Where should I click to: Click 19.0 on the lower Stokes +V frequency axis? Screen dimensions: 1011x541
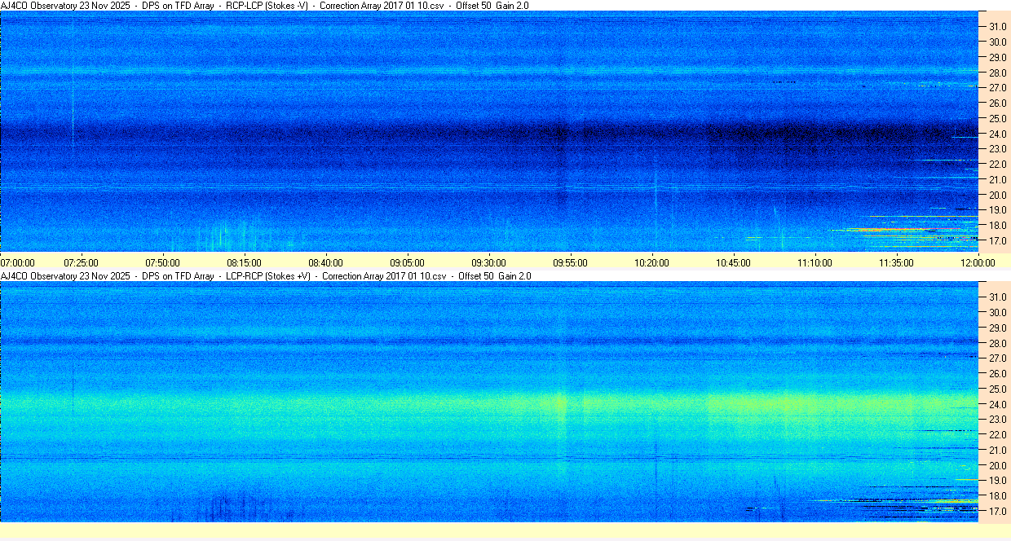pyautogui.click(x=998, y=481)
